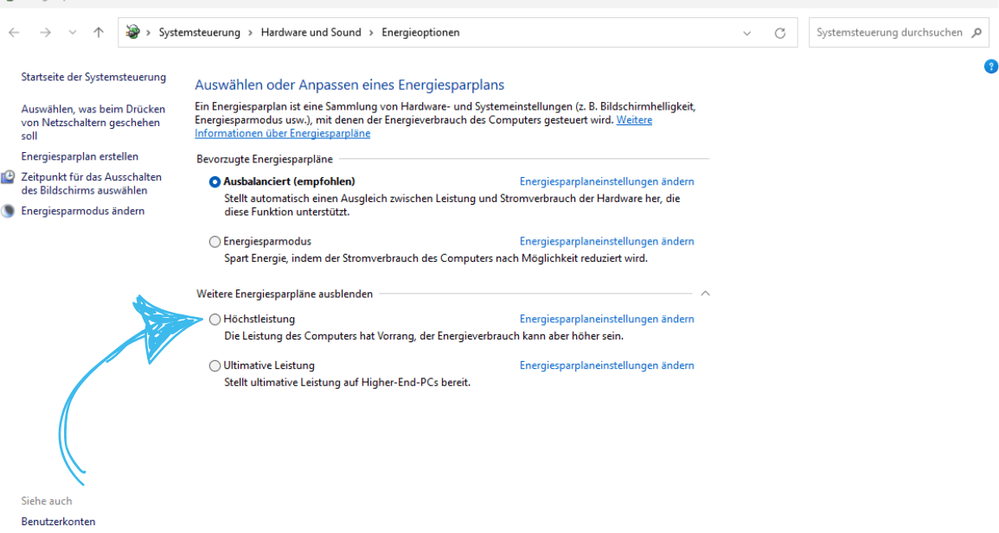Expand the chevron after Systemsteuerung breadcrumb
Screen dimensions: 999x533
(251, 33)
